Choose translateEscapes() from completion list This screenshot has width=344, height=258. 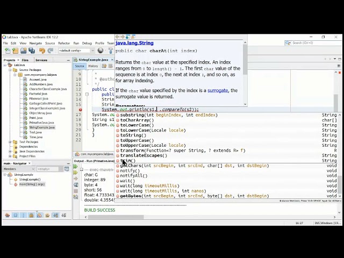[x=227, y=155]
